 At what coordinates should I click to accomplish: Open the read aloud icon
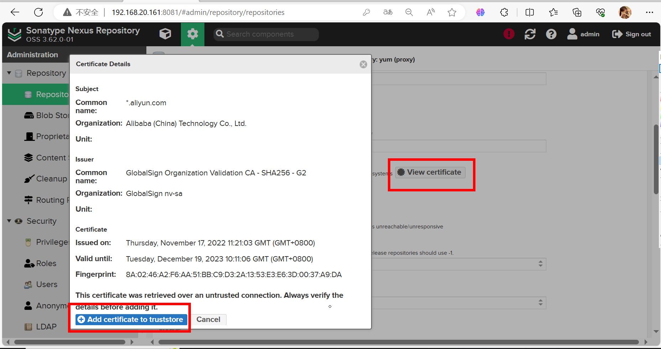pos(431,12)
